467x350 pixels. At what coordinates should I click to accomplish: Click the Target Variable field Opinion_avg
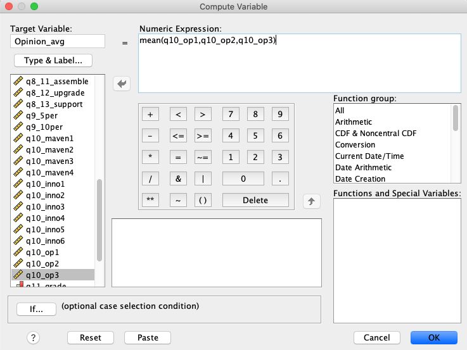(58, 41)
